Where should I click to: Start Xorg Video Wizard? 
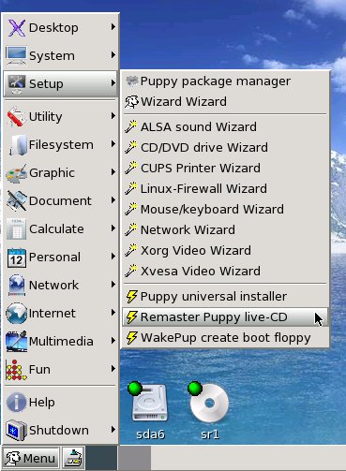(225, 251)
